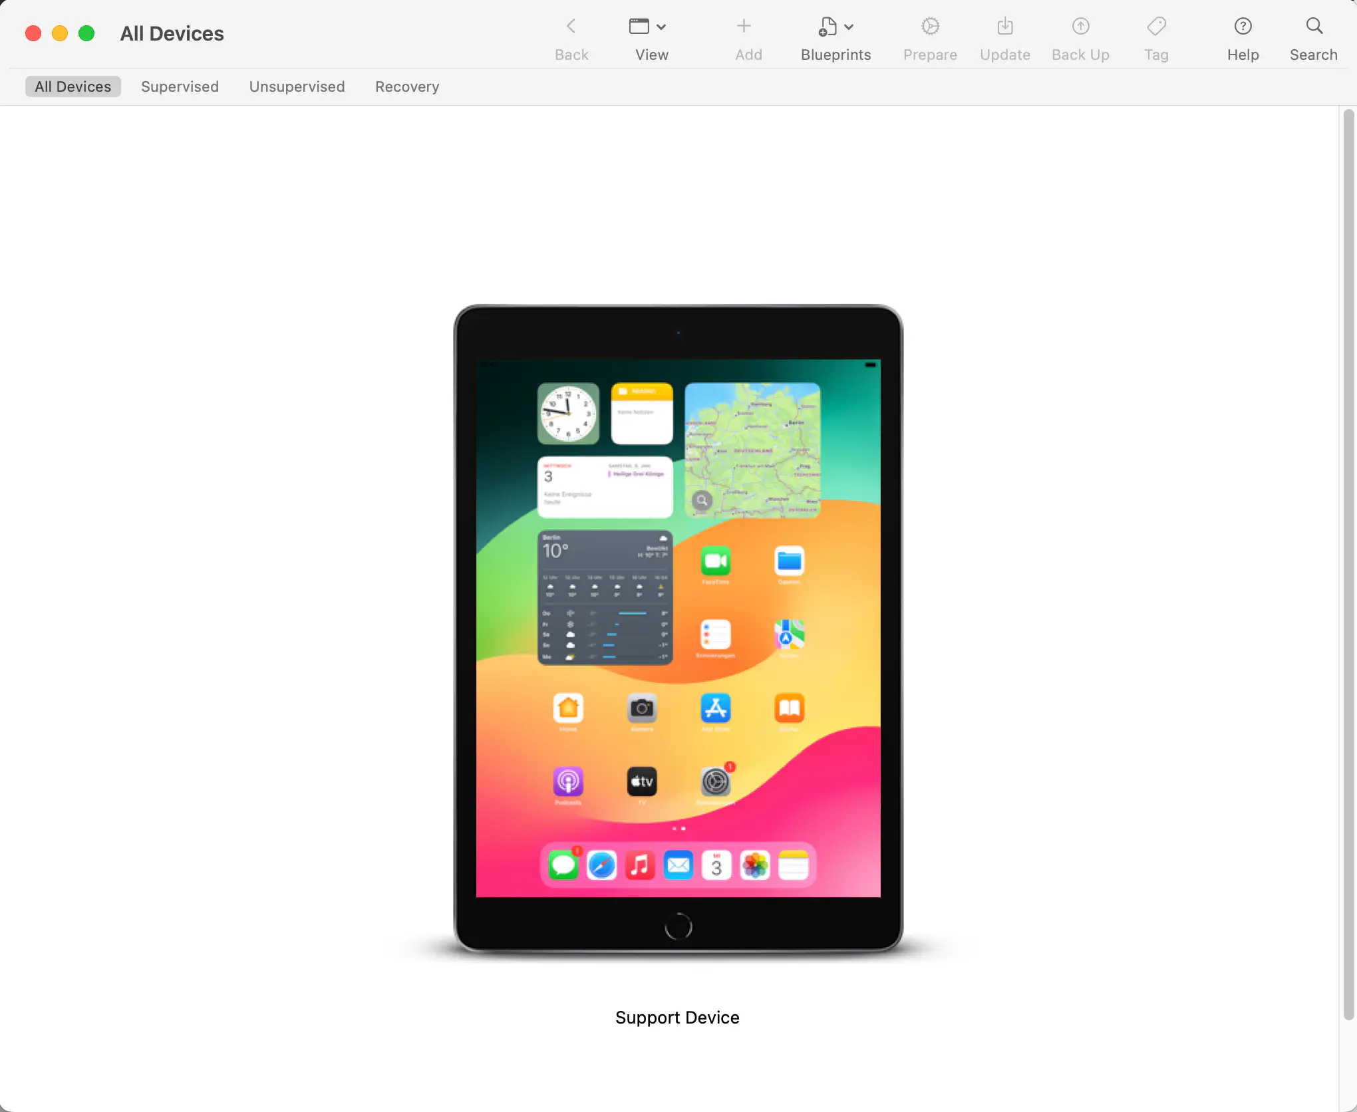Switch to the Supervised tab
Image resolution: width=1357 pixels, height=1112 pixels.
point(180,86)
